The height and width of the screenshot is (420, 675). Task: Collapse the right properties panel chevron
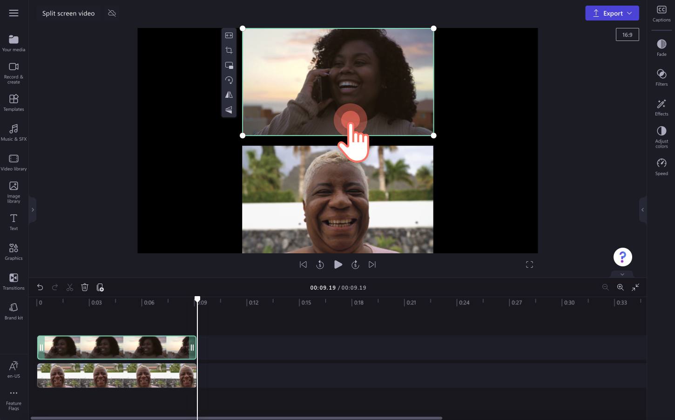pyautogui.click(x=643, y=210)
